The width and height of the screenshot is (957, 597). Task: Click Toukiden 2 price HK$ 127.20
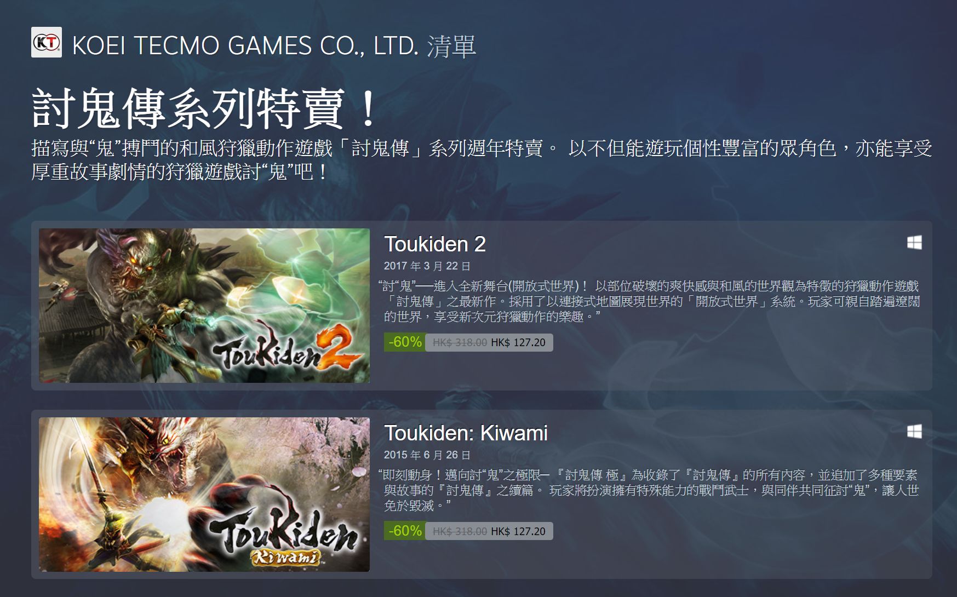pos(518,343)
